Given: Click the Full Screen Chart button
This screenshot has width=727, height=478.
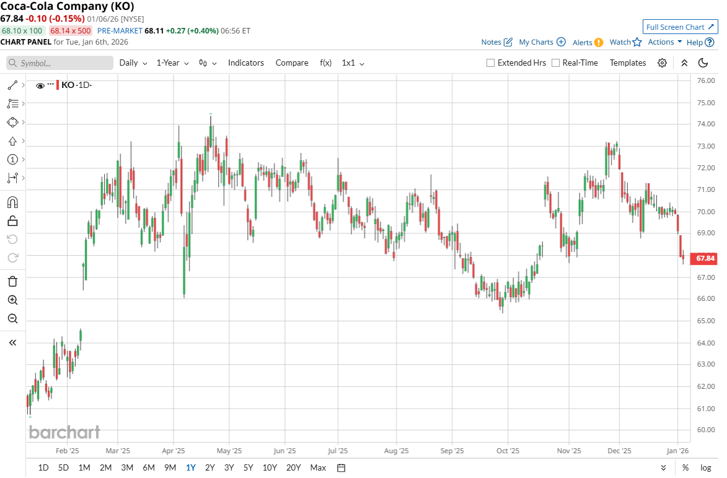Looking at the screenshot, I should coord(680,27).
